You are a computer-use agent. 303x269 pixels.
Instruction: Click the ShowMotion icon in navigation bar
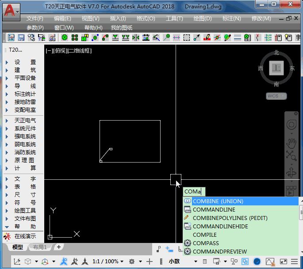[291, 191]
